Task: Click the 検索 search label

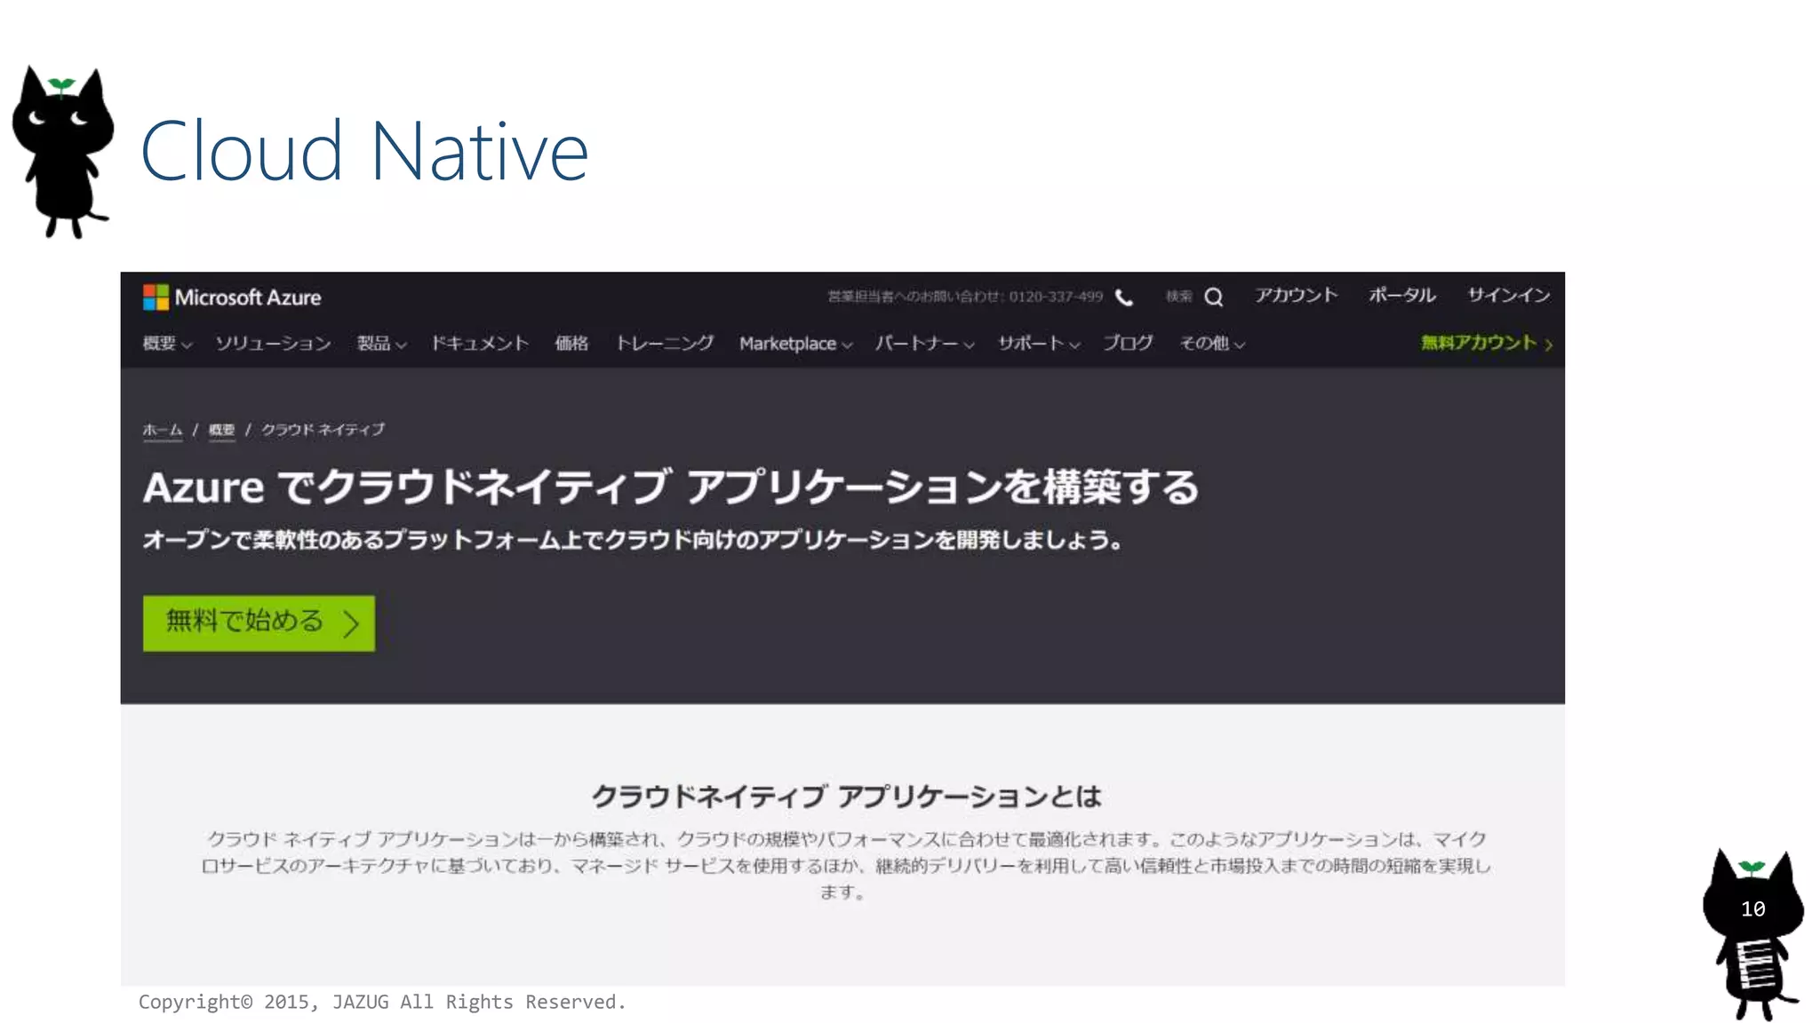Action: click(x=1178, y=297)
